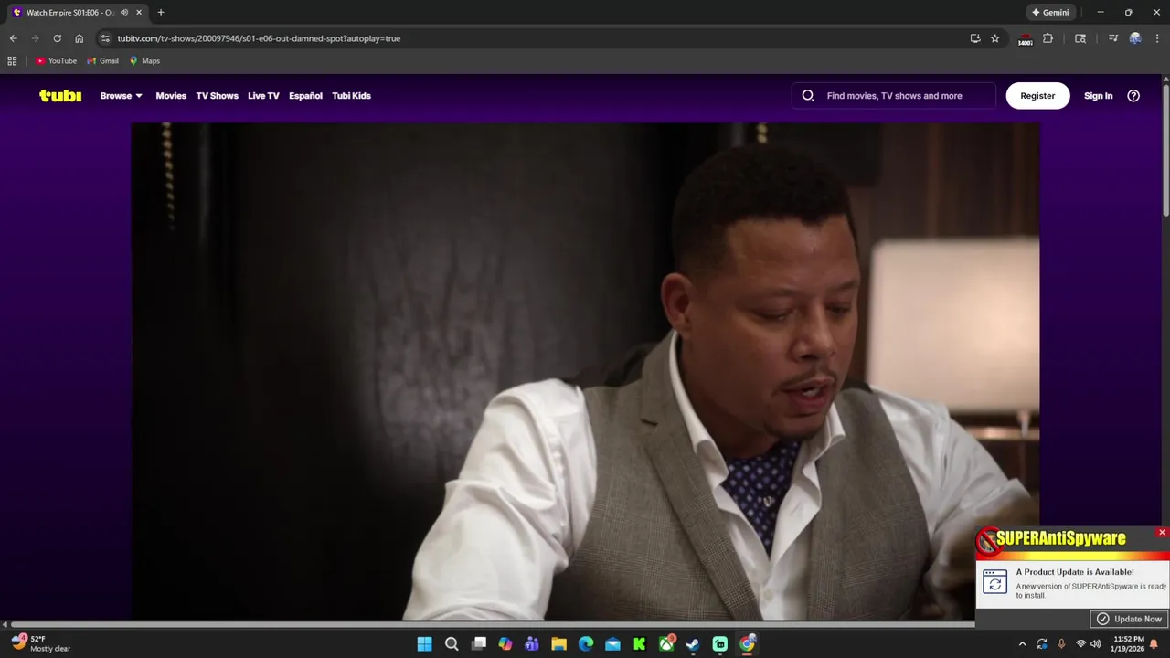Click the SUPERAntiSpyware update refresh icon

pos(994,581)
